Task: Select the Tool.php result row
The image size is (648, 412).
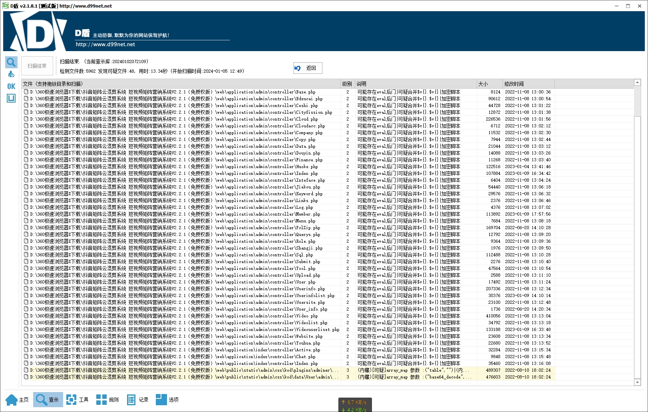Action: click(x=288, y=268)
